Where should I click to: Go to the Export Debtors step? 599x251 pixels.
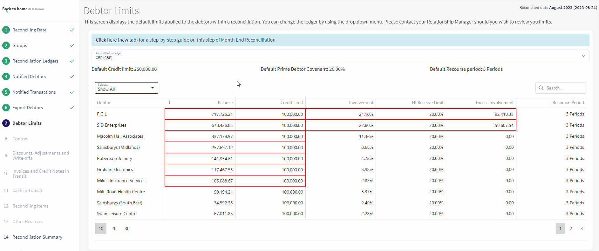click(x=28, y=108)
